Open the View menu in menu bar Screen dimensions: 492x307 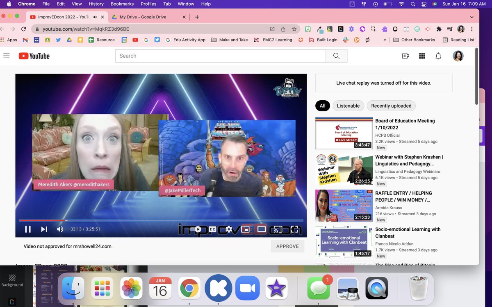coord(77,4)
